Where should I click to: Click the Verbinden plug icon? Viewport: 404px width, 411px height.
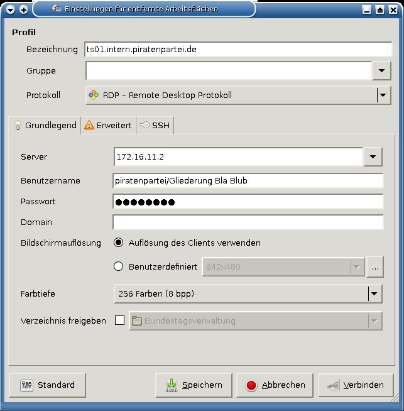point(332,385)
